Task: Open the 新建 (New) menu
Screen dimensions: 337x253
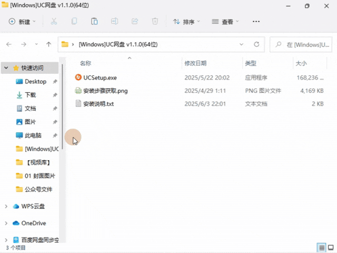Action: [22, 22]
